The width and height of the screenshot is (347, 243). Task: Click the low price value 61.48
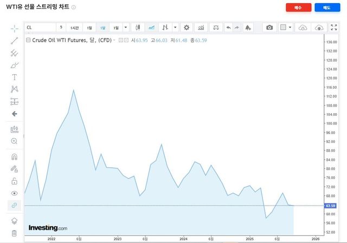pyautogui.click(x=181, y=41)
